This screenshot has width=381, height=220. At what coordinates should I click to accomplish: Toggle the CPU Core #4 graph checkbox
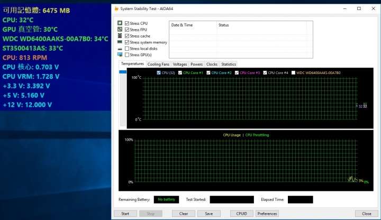[265, 72]
